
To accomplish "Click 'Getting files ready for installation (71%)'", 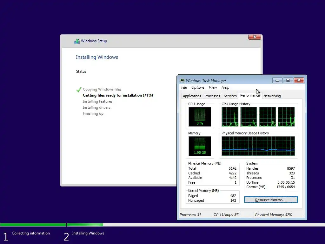I will pos(118,95).
